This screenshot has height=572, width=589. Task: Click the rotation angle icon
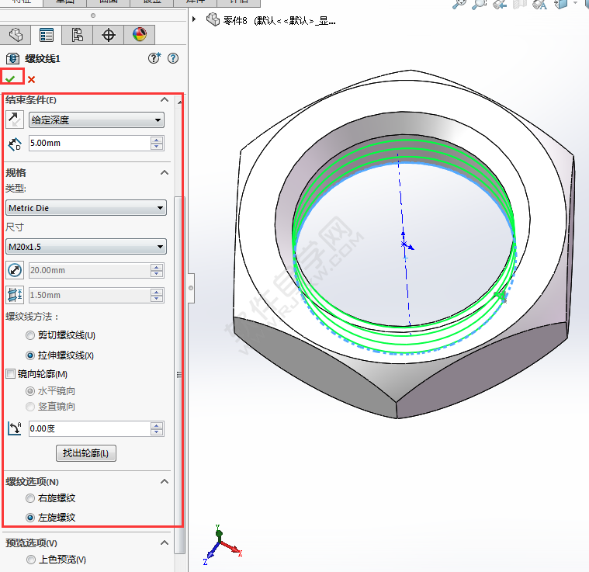click(15, 428)
